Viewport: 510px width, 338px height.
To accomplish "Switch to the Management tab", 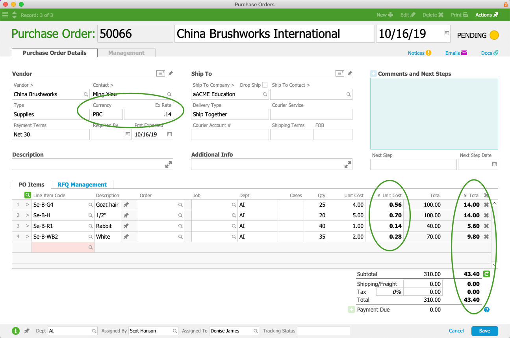I will pyautogui.click(x=126, y=53).
